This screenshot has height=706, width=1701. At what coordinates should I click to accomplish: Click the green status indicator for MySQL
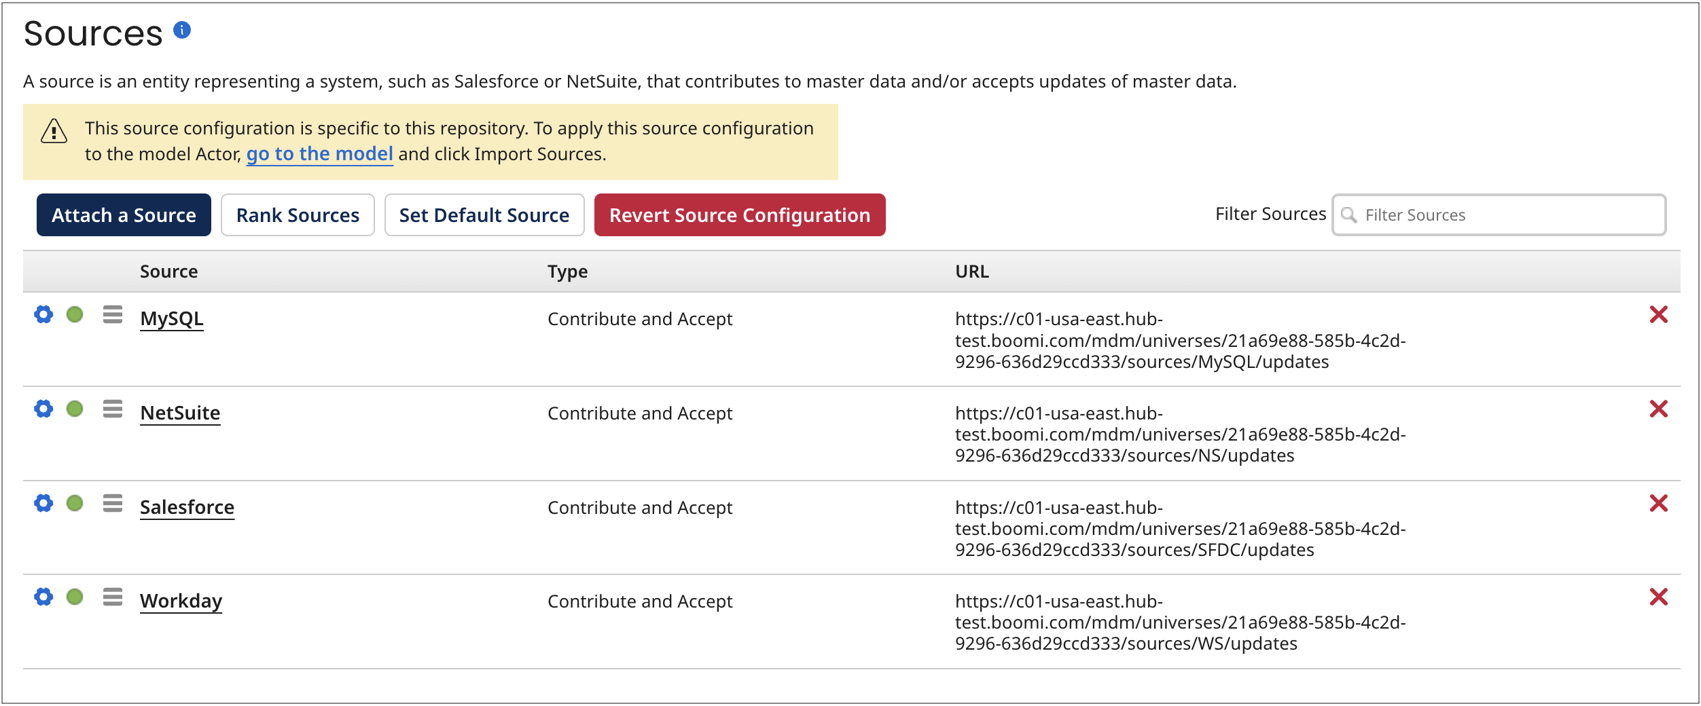(x=75, y=314)
